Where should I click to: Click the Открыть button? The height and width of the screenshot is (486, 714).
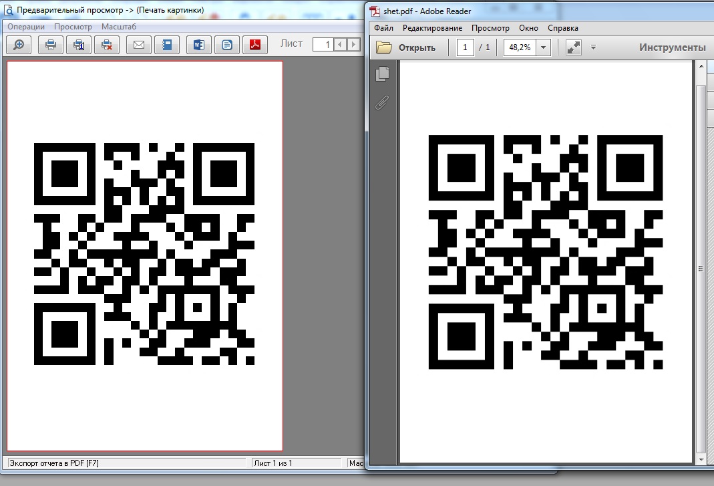point(406,47)
